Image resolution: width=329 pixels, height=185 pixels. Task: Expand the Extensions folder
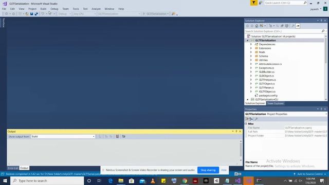pos(251,48)
